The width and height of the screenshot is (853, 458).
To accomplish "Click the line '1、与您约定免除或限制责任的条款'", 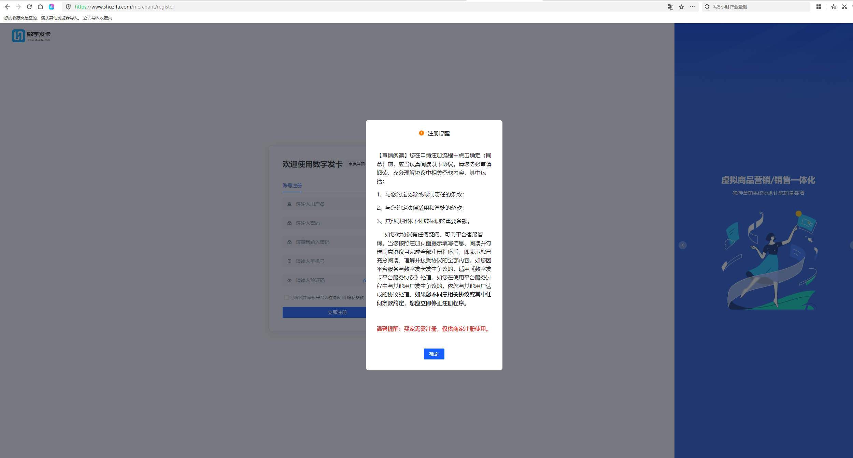I will pos(421,194).
